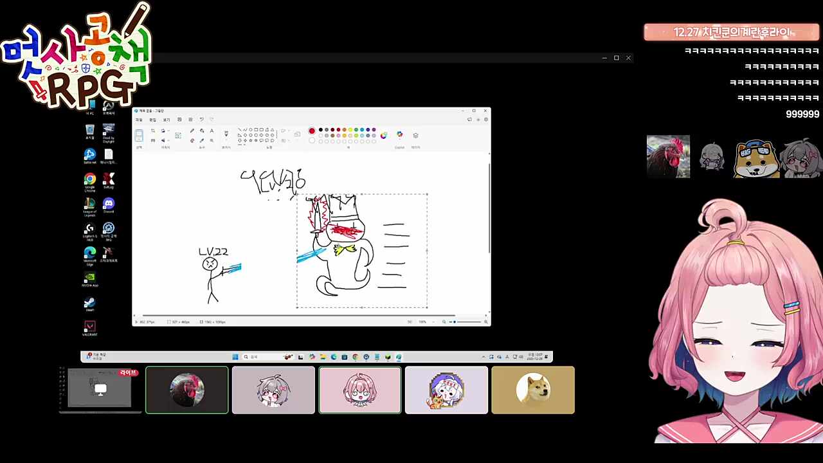This screenshot has width=823, height=463.
Task: Click the Undo arrow in Paint
Action: click(x=201, y=120)
